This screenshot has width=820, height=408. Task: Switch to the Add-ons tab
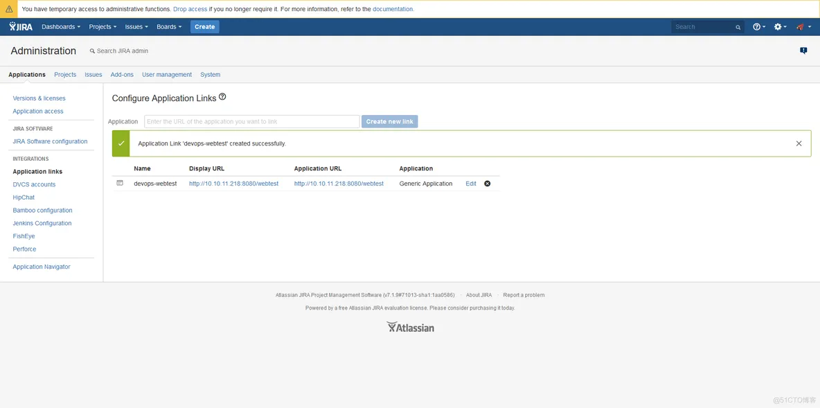(x=122, y=75)
